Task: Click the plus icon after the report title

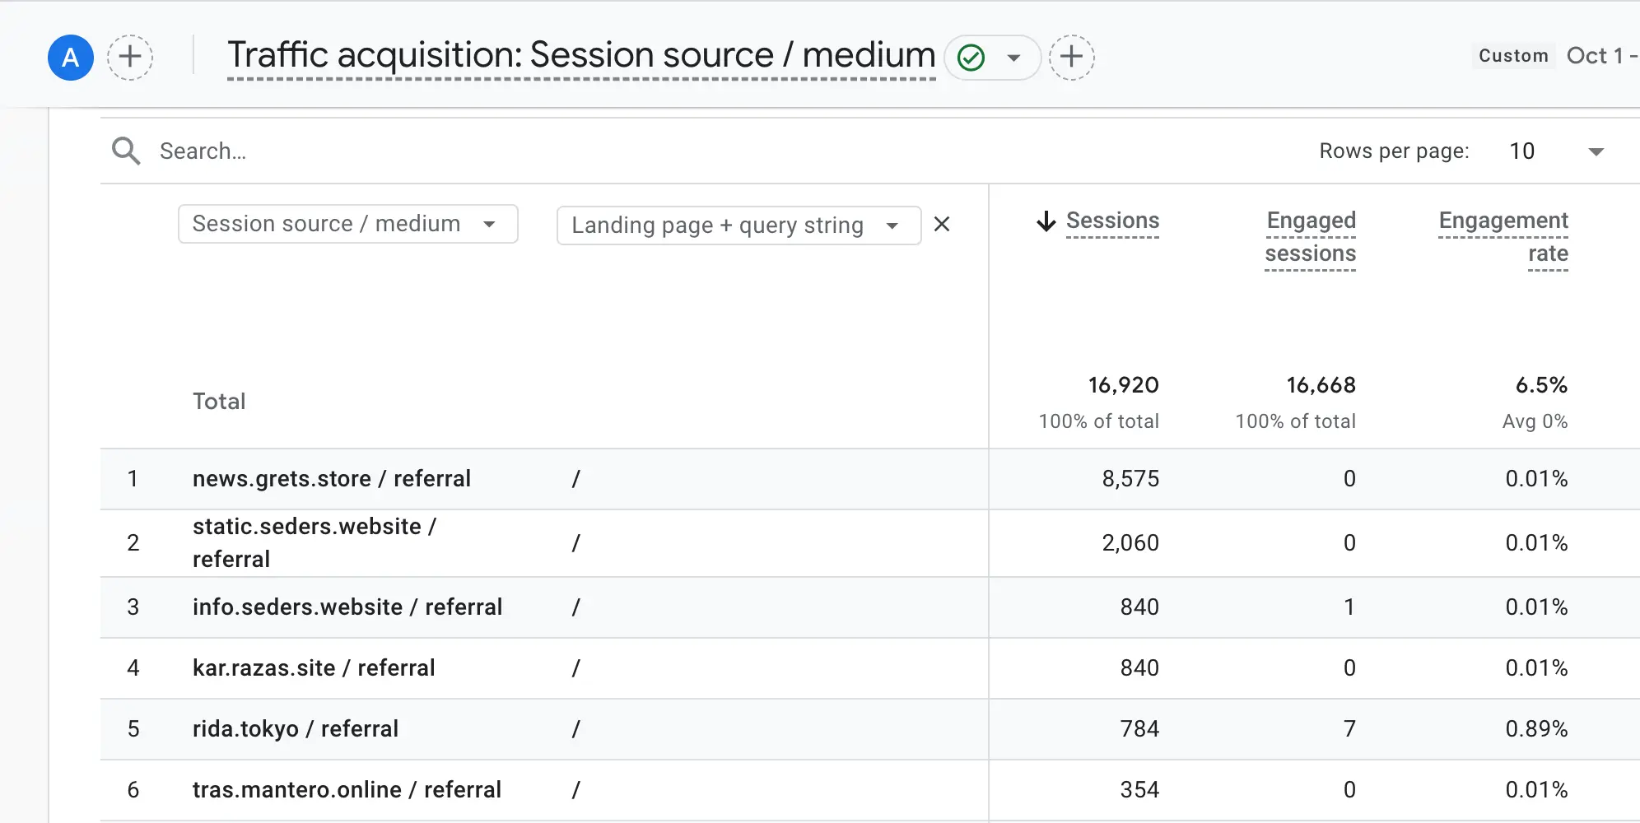Action: tap(1071, 58)
